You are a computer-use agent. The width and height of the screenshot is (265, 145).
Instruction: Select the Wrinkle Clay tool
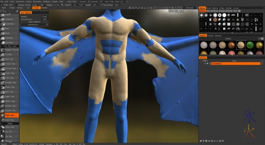10,106
